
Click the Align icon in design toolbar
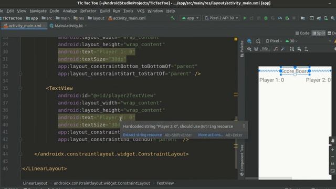click(x=299, y=49)
